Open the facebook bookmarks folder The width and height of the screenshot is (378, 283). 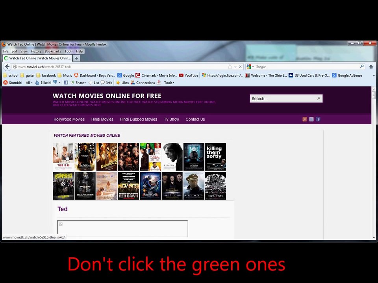[x=46, y=75]
